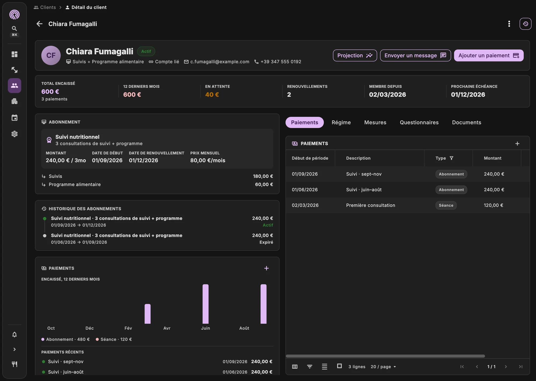Switch to the Questionnaires tab
The image size is (536, 381).
pos(419,122)
